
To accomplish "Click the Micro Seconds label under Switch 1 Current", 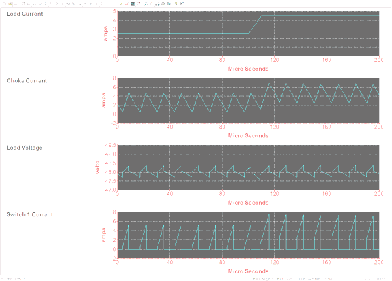I will pos(248,271).
